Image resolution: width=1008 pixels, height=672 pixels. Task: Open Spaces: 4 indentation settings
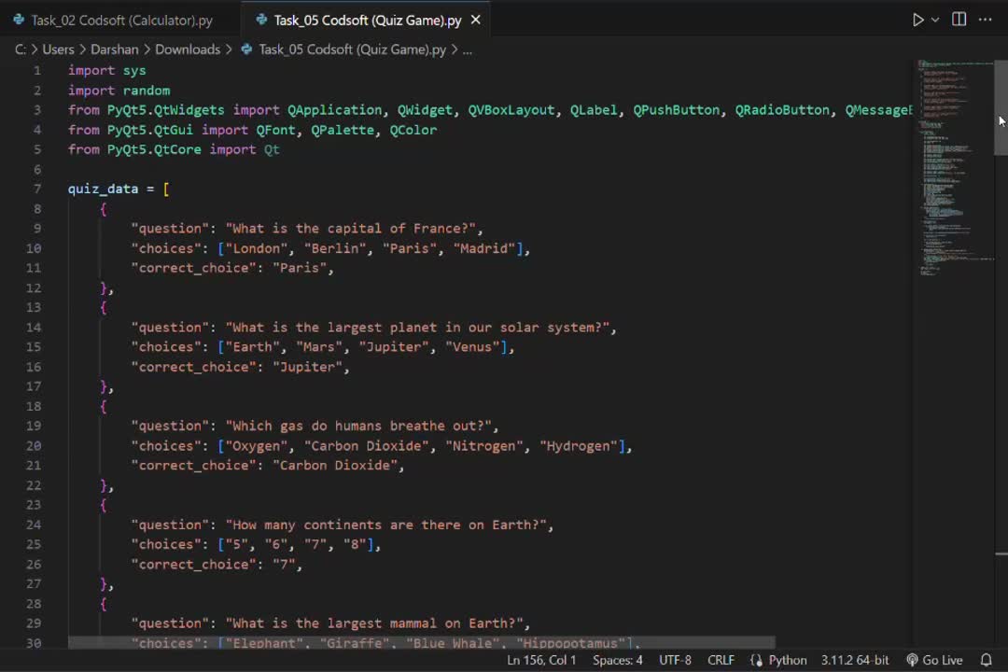[x=617, y=660]
